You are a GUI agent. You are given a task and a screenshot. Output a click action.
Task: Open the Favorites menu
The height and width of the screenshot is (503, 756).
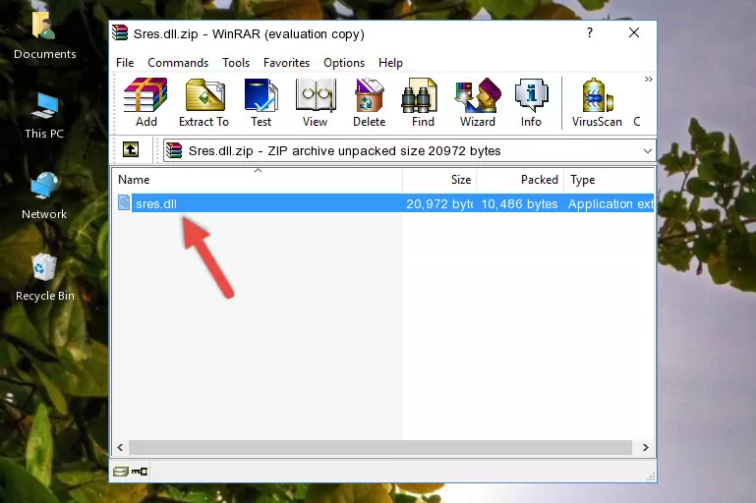tap(286, 63)
